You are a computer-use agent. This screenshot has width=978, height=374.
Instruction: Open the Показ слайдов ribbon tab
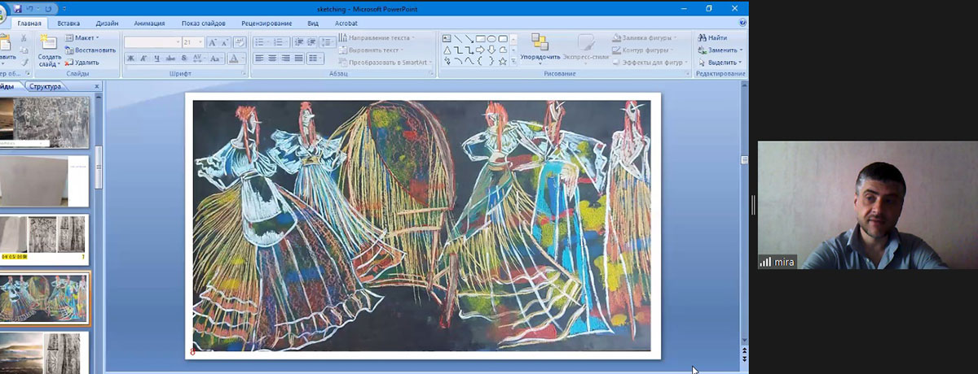point(204,24)
